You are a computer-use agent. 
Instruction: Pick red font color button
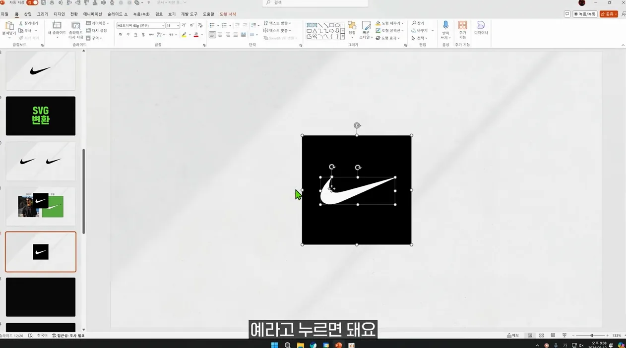(196, 35)
